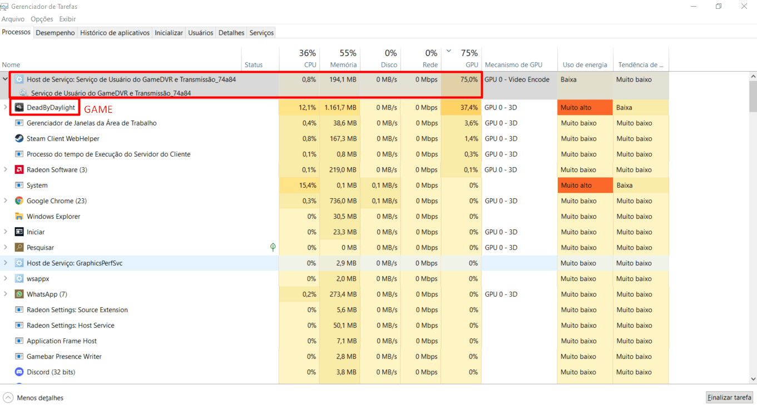The width and height of the screenshot is (757, 410).
Task: Click the GraphicsPerfSvc gear icon
Action: tap(19, 263)
